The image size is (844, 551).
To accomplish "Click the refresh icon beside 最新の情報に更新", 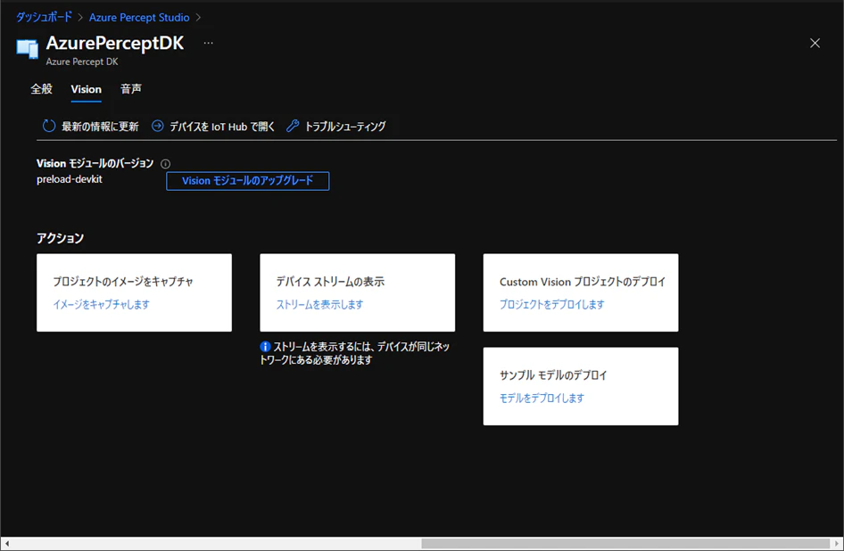I will click(49, 126).
